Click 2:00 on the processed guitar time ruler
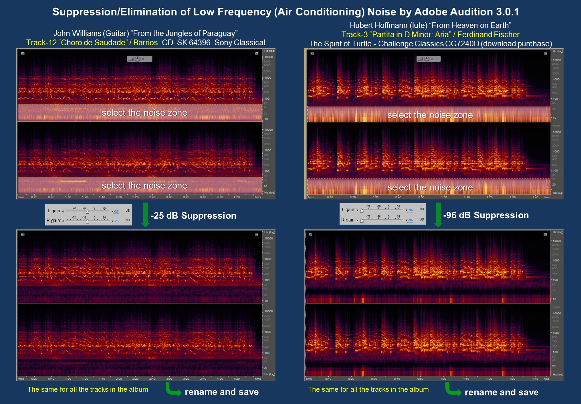Viewport: 581px width, 404px height. tap(119, 379)
